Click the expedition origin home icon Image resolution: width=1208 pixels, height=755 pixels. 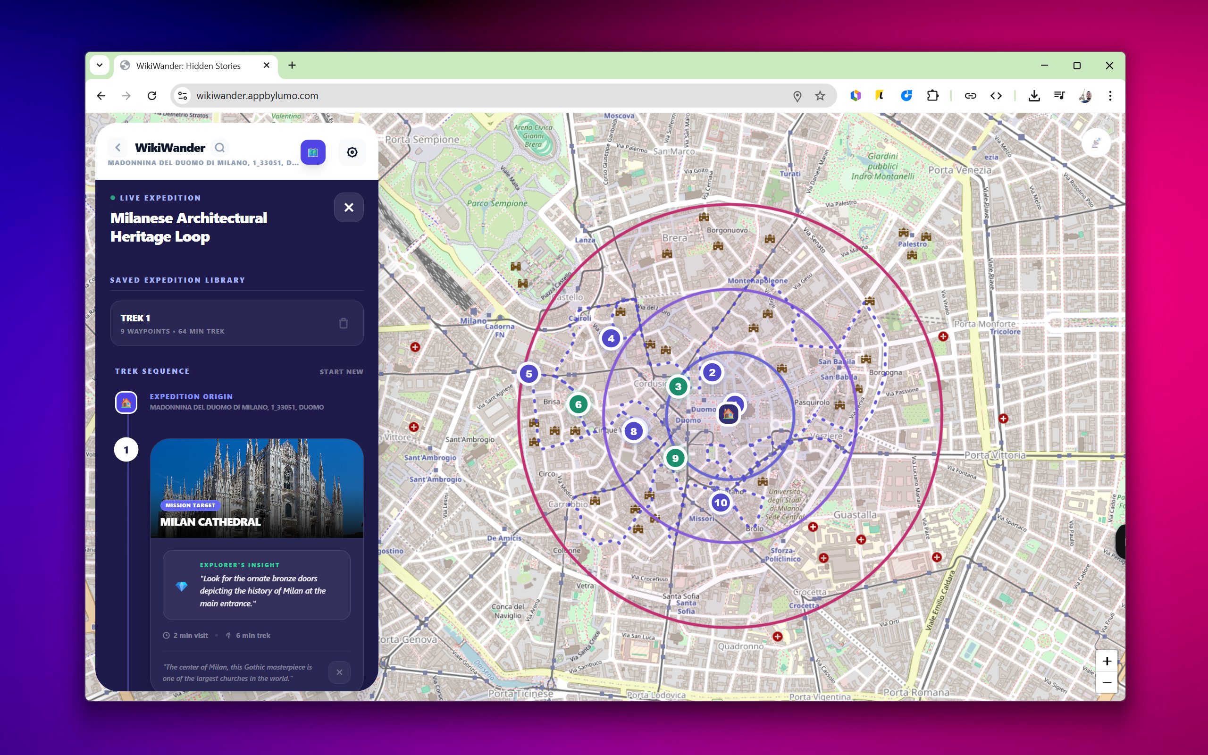coord(126,403)
